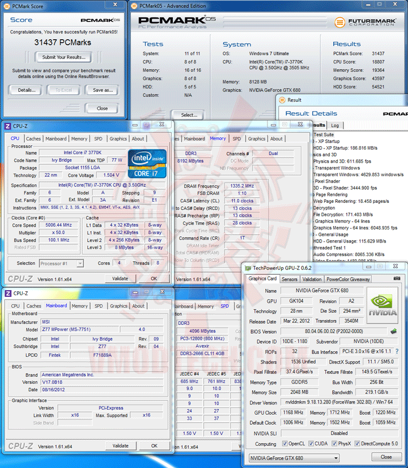Click the HDD Score value 54521

(x=378, y=87)
